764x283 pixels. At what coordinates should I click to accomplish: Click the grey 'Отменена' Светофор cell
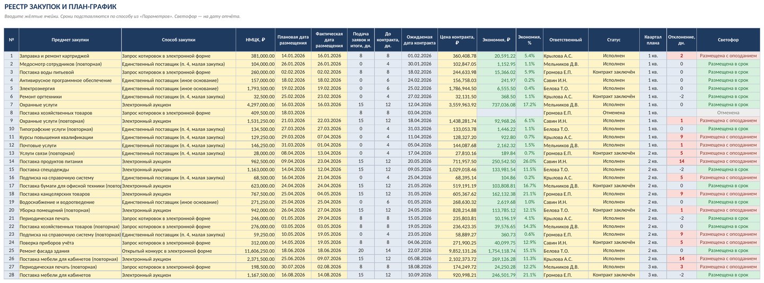click(728, 112)
